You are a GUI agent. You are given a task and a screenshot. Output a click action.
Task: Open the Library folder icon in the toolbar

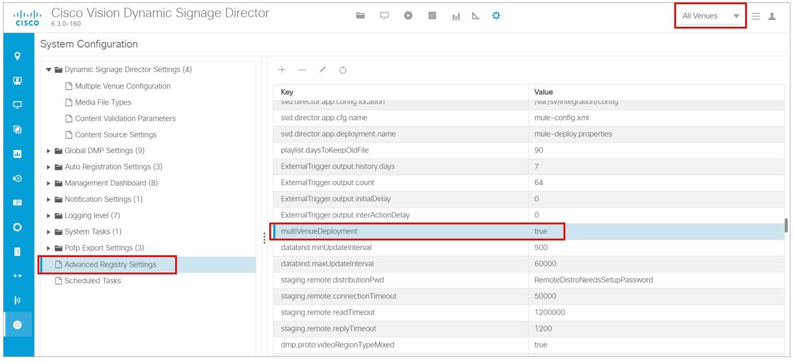pyautogui.click(x=360, y=15)
